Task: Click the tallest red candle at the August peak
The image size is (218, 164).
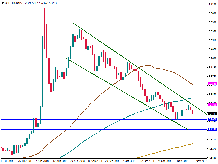Action: pyautogui.click(x=44, y=17)
